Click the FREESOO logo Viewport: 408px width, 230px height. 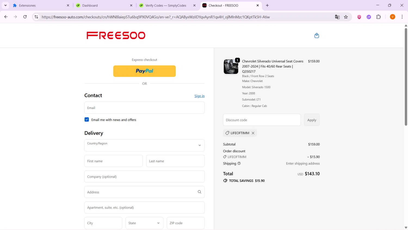[x=116, y=35]
